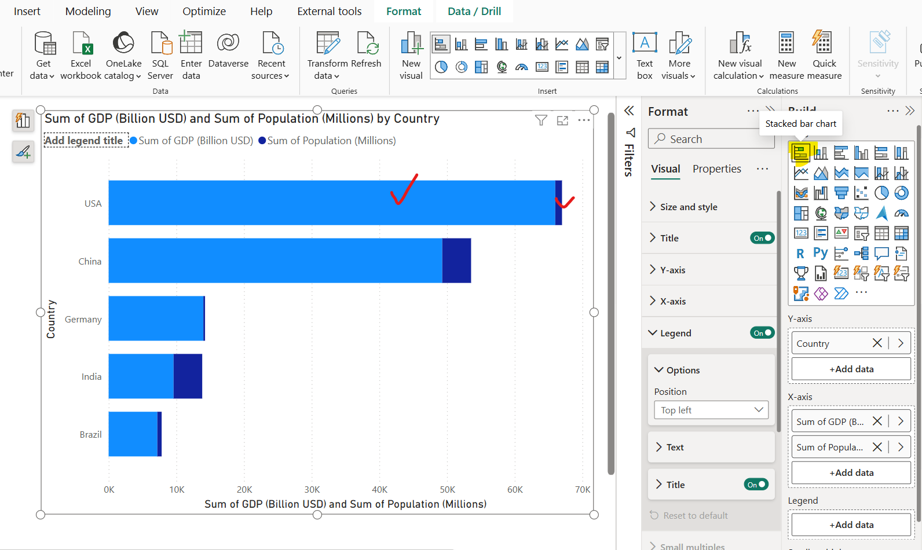Click the filter icon on the chart

(541, 120)
